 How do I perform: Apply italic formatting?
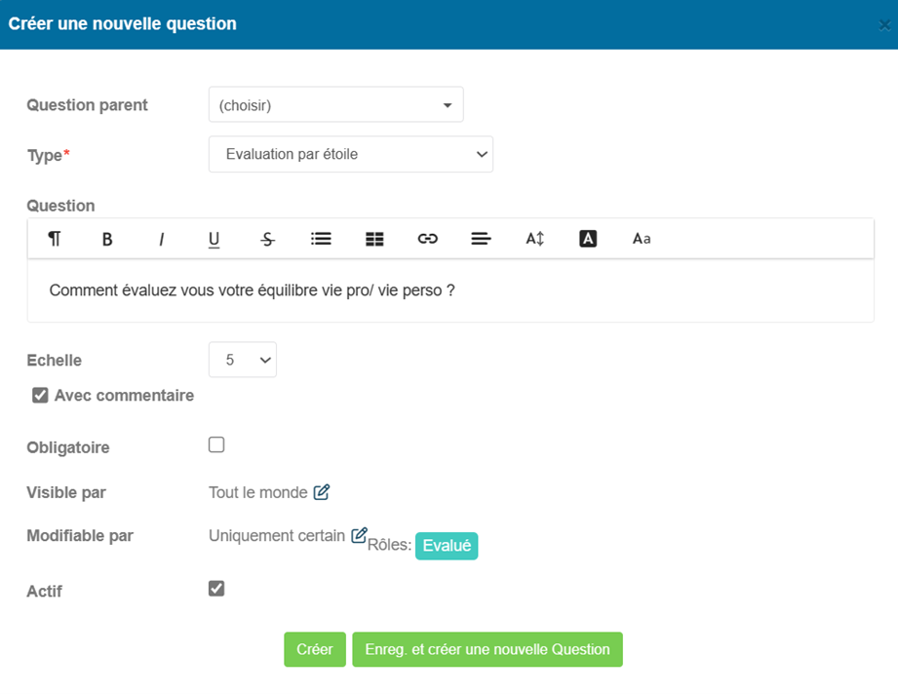coord(161,239)
